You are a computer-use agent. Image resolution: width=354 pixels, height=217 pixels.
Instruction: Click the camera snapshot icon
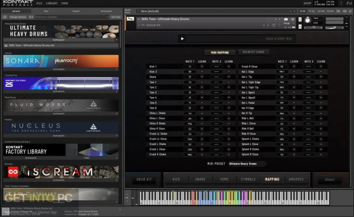coord(286,19)
